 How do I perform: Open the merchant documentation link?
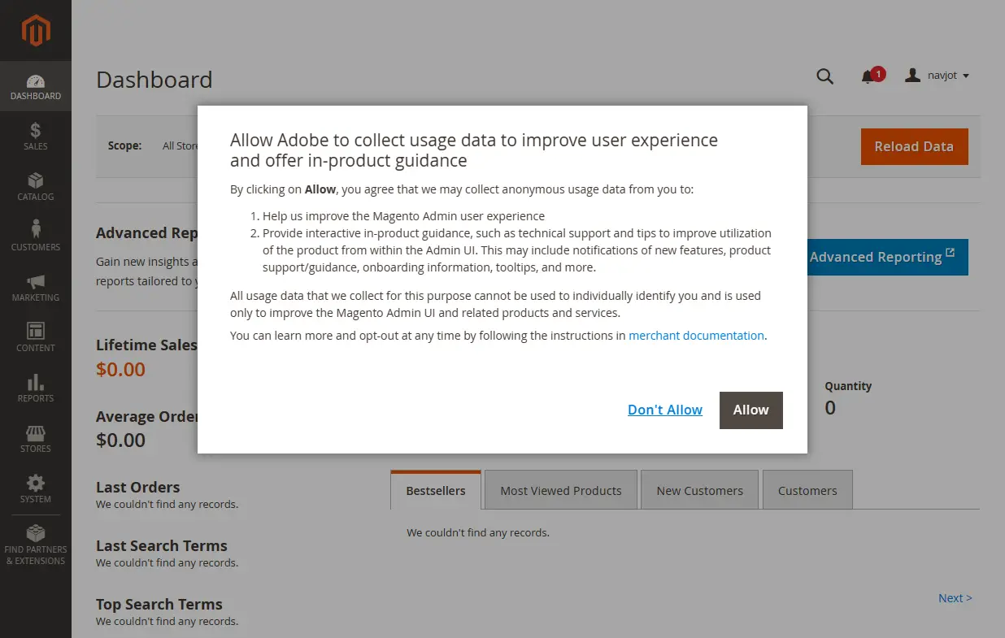point(696,336)
